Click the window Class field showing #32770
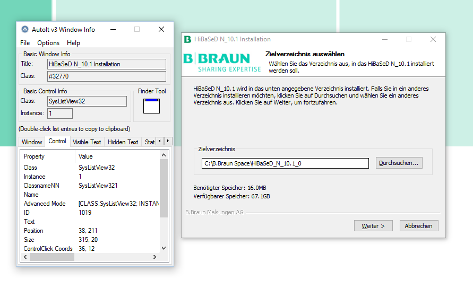This screenshot has width=473, height=297. click(107, 76)
